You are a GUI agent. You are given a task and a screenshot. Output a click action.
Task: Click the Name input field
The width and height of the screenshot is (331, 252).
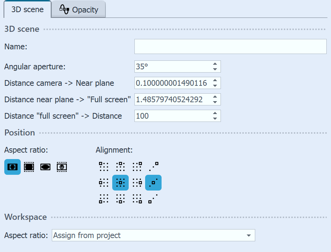[230, 46]
